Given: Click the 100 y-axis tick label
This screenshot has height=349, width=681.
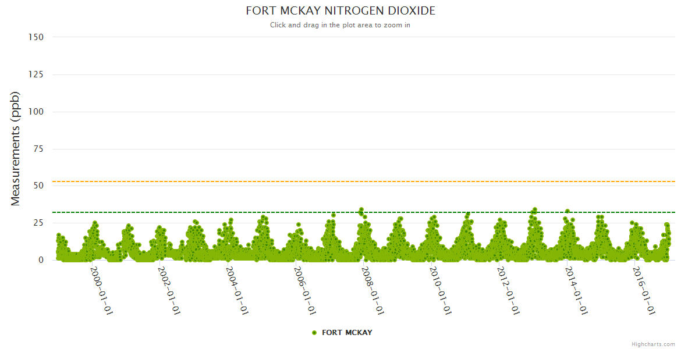Looking at the screenshot, I should (x=36, y=112).
